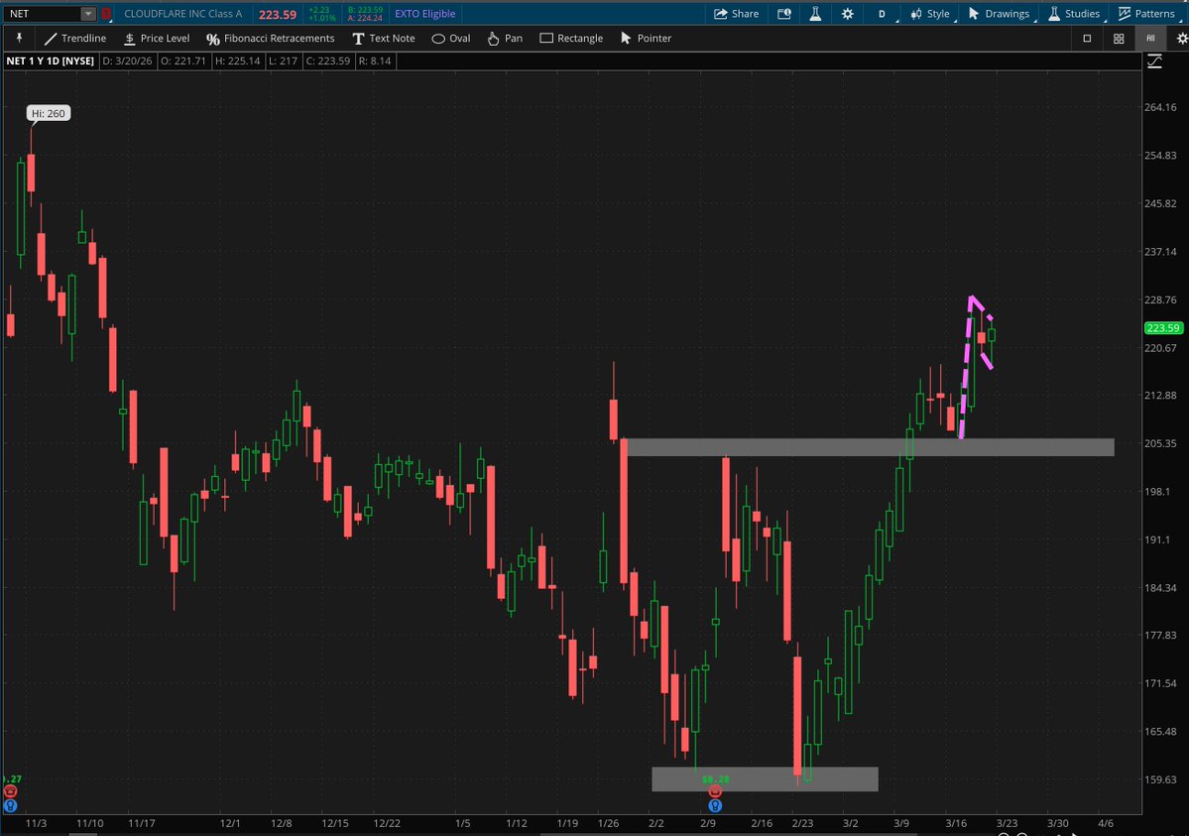Open the Drawings dropdown menu
Viewport: 1189px width, 836px height.
pos(999,14)
